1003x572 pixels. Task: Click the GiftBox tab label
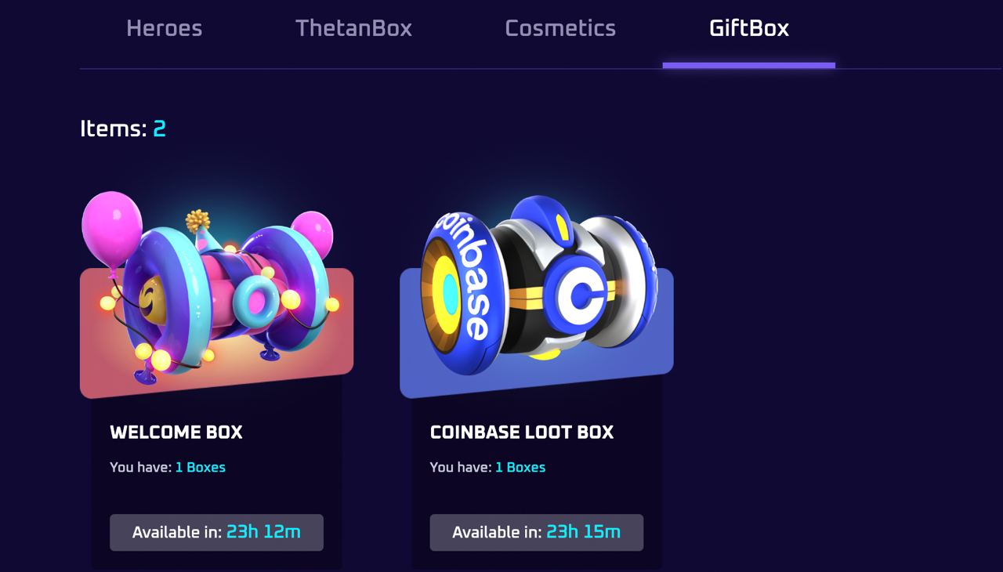(749, 28)
